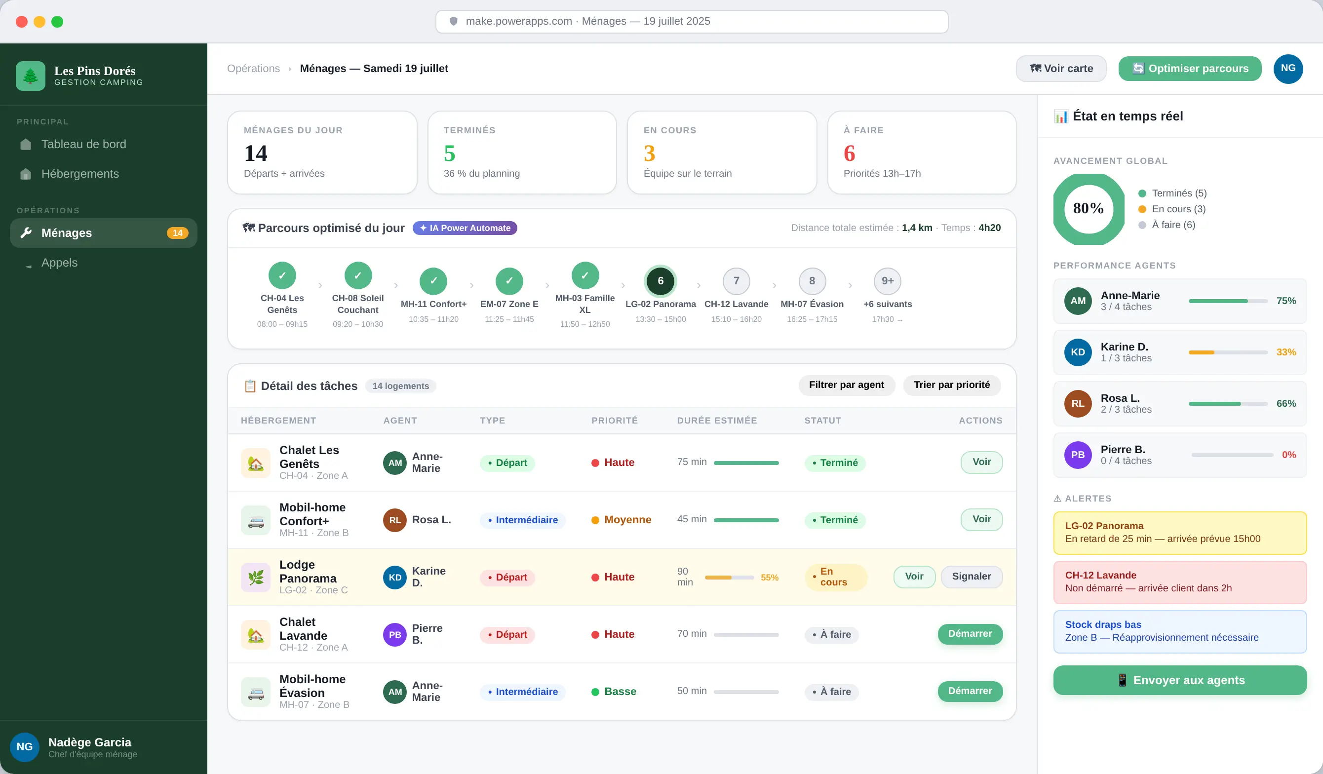Open the LG-02 Panorama delay alert

coord(1180,533)
